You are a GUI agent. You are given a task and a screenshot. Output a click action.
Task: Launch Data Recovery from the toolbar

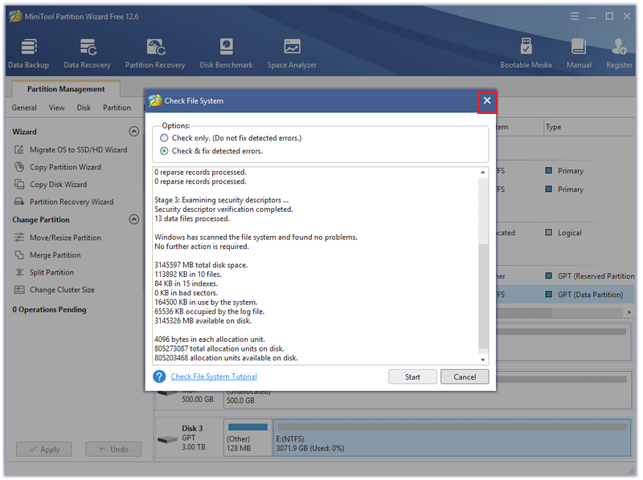click(x=88, y=54)
